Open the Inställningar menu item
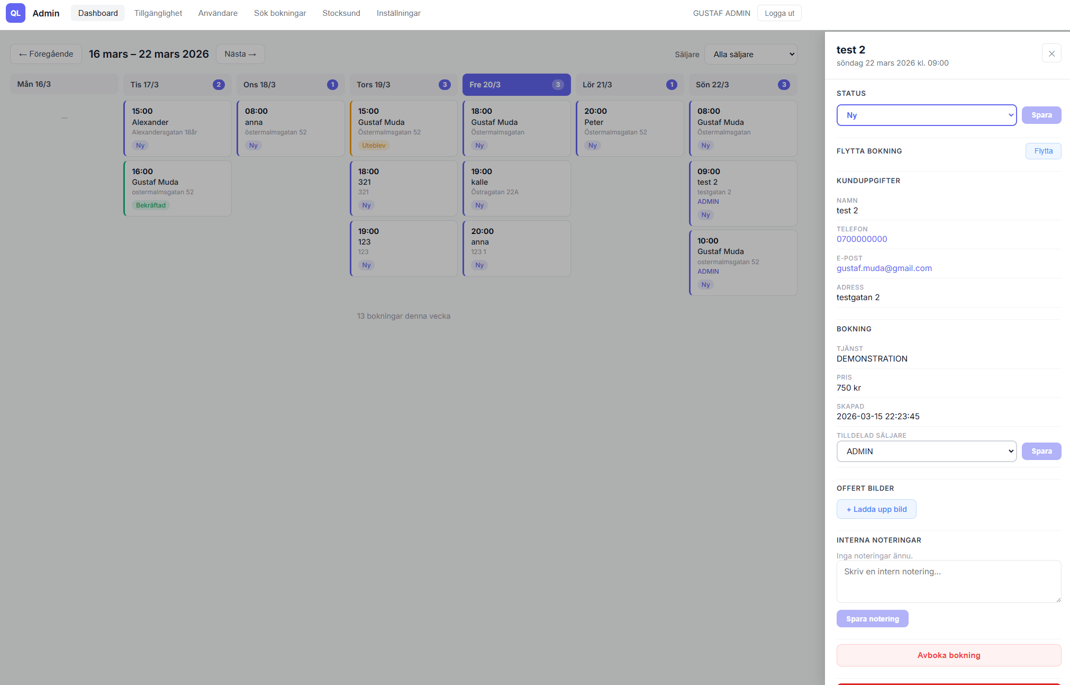 [x=398, y=13]
